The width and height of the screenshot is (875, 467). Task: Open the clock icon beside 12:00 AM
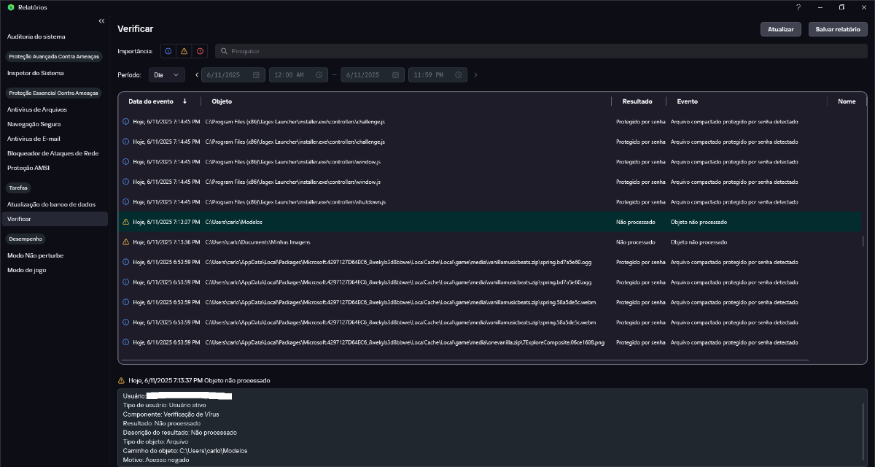[319, 75]
